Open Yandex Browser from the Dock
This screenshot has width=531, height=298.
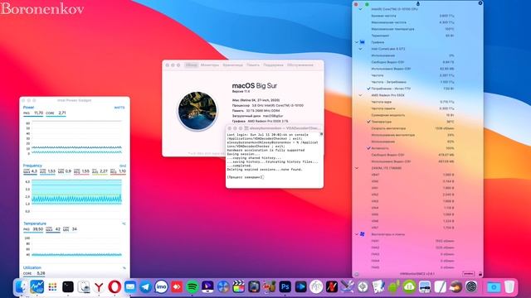tap(99, 287)
